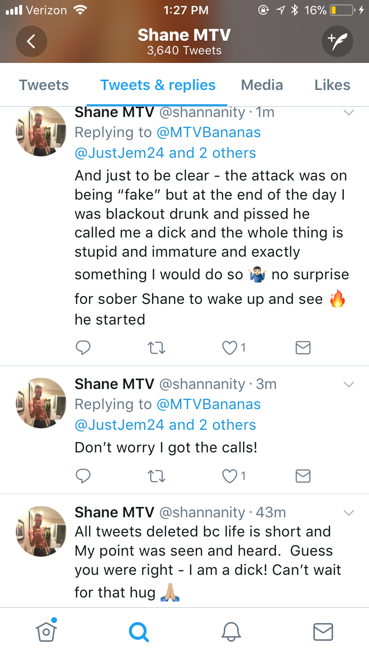
Task: Open Notifications bell in bottom bar
Action: (x=231, y=631)
